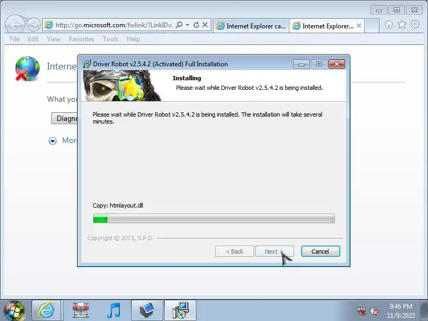Click the blue cube box taskbar icon
The height and width of the screenshot is (321, 428).
coord(147,310)
